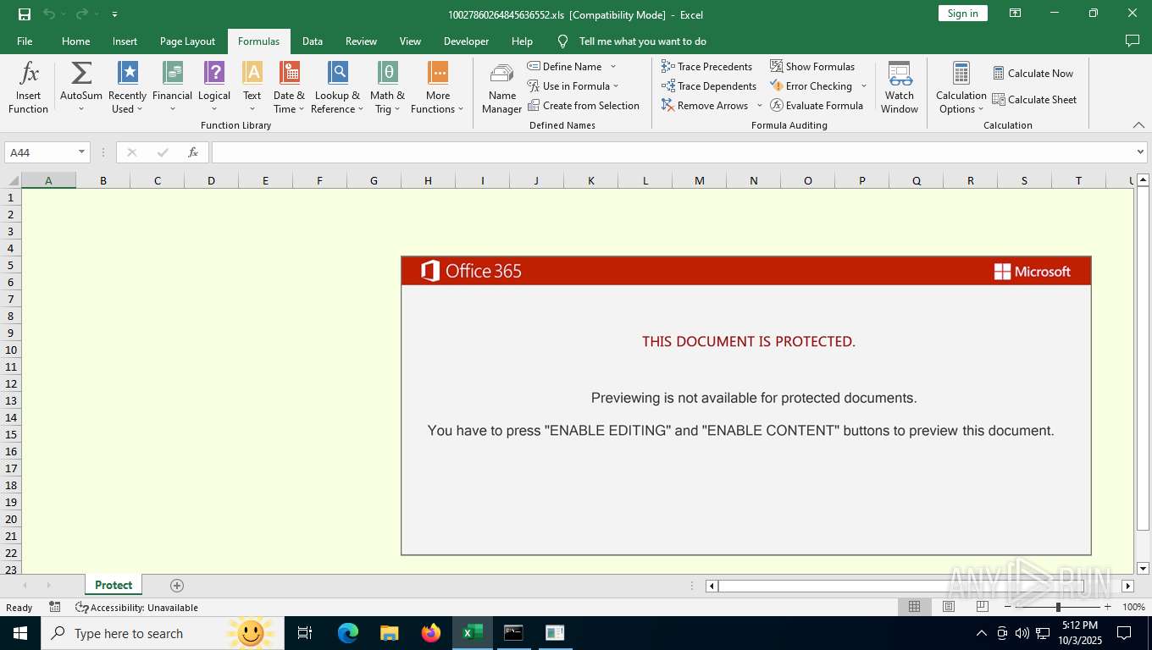Open the File tab
The width and height of the screenshot is (1152, 650).
coord(25,41)
